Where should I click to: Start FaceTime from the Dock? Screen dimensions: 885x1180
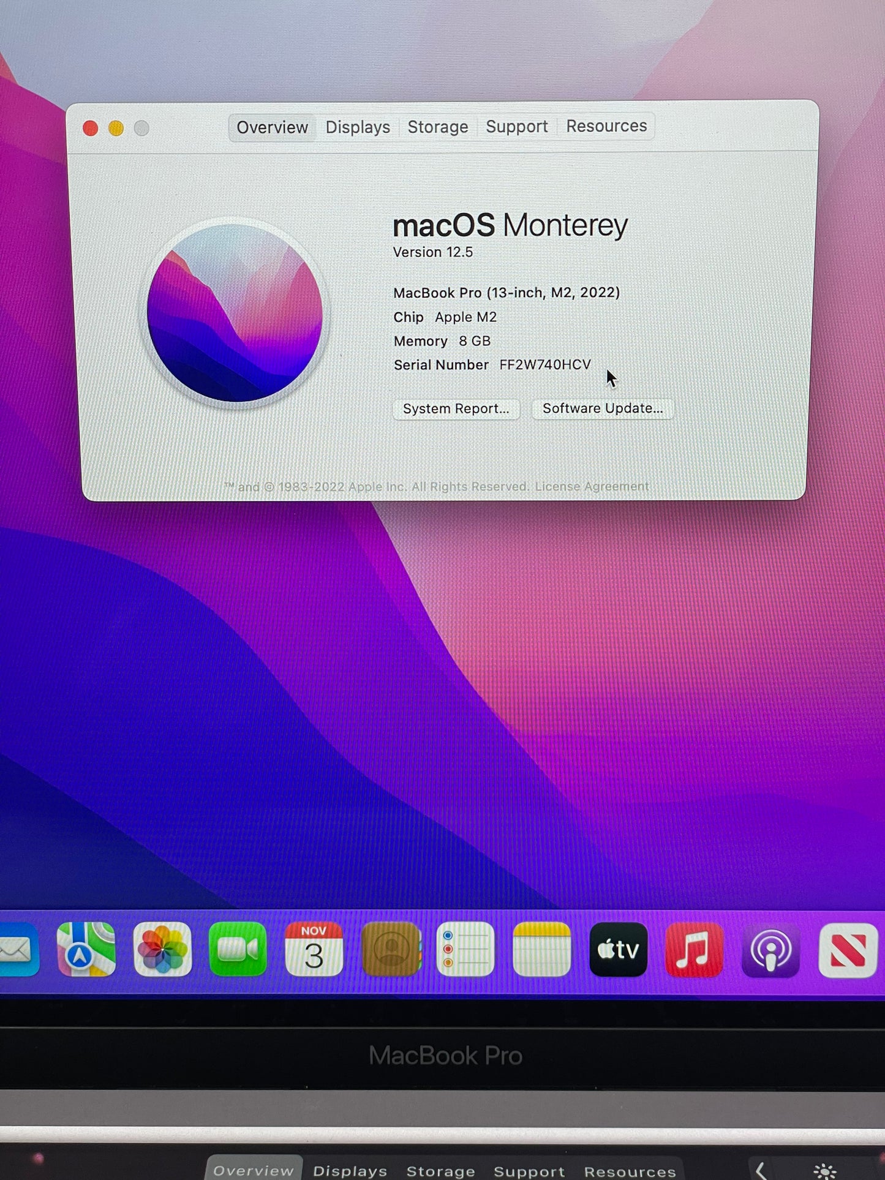pyautogui.click(x=238, y=949)
